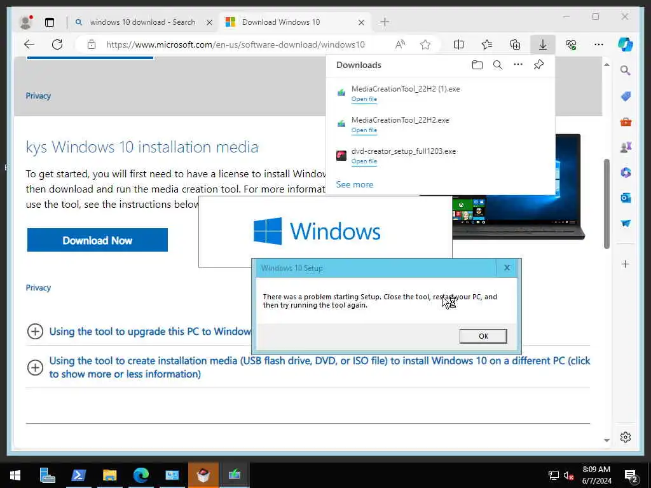651x488 pixels.
Task: Click the browser back arrow
Action: pos(29,44)
